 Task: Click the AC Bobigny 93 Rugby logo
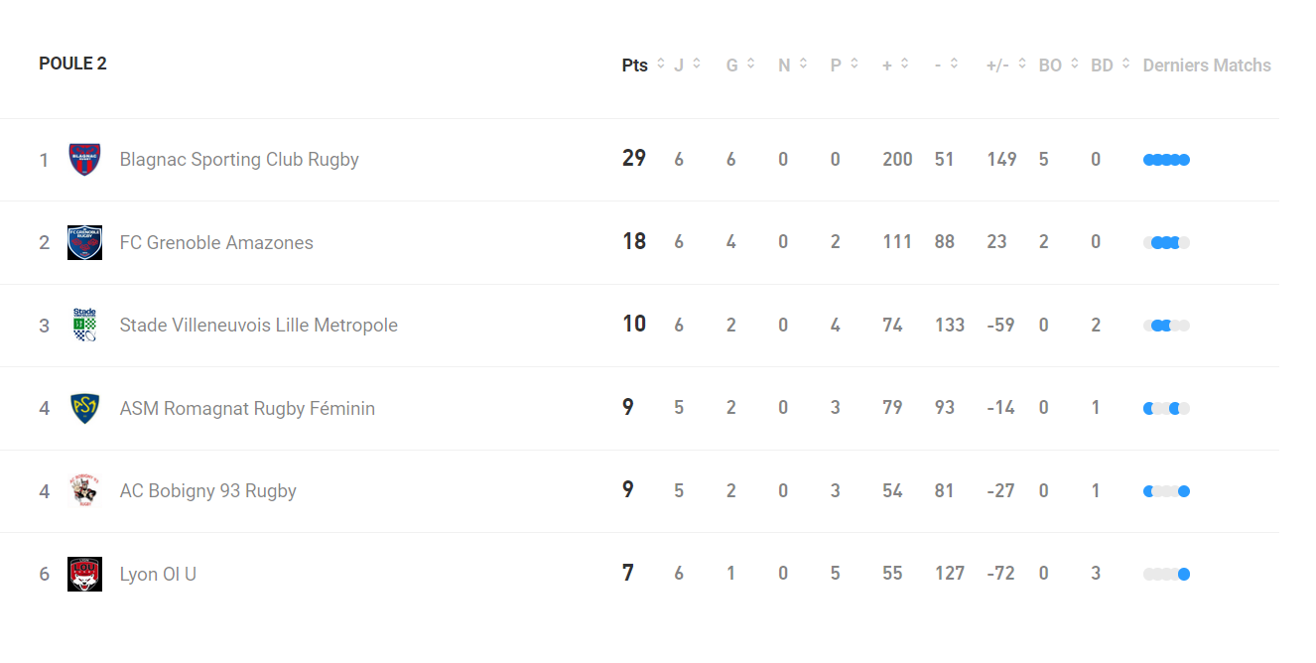(84, 491)
